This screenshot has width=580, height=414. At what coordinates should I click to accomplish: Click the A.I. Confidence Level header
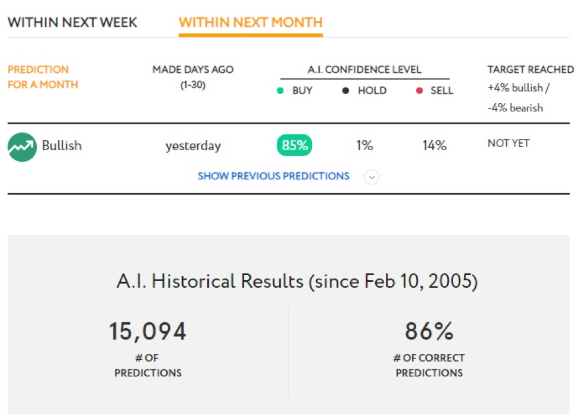click(364, 70)
